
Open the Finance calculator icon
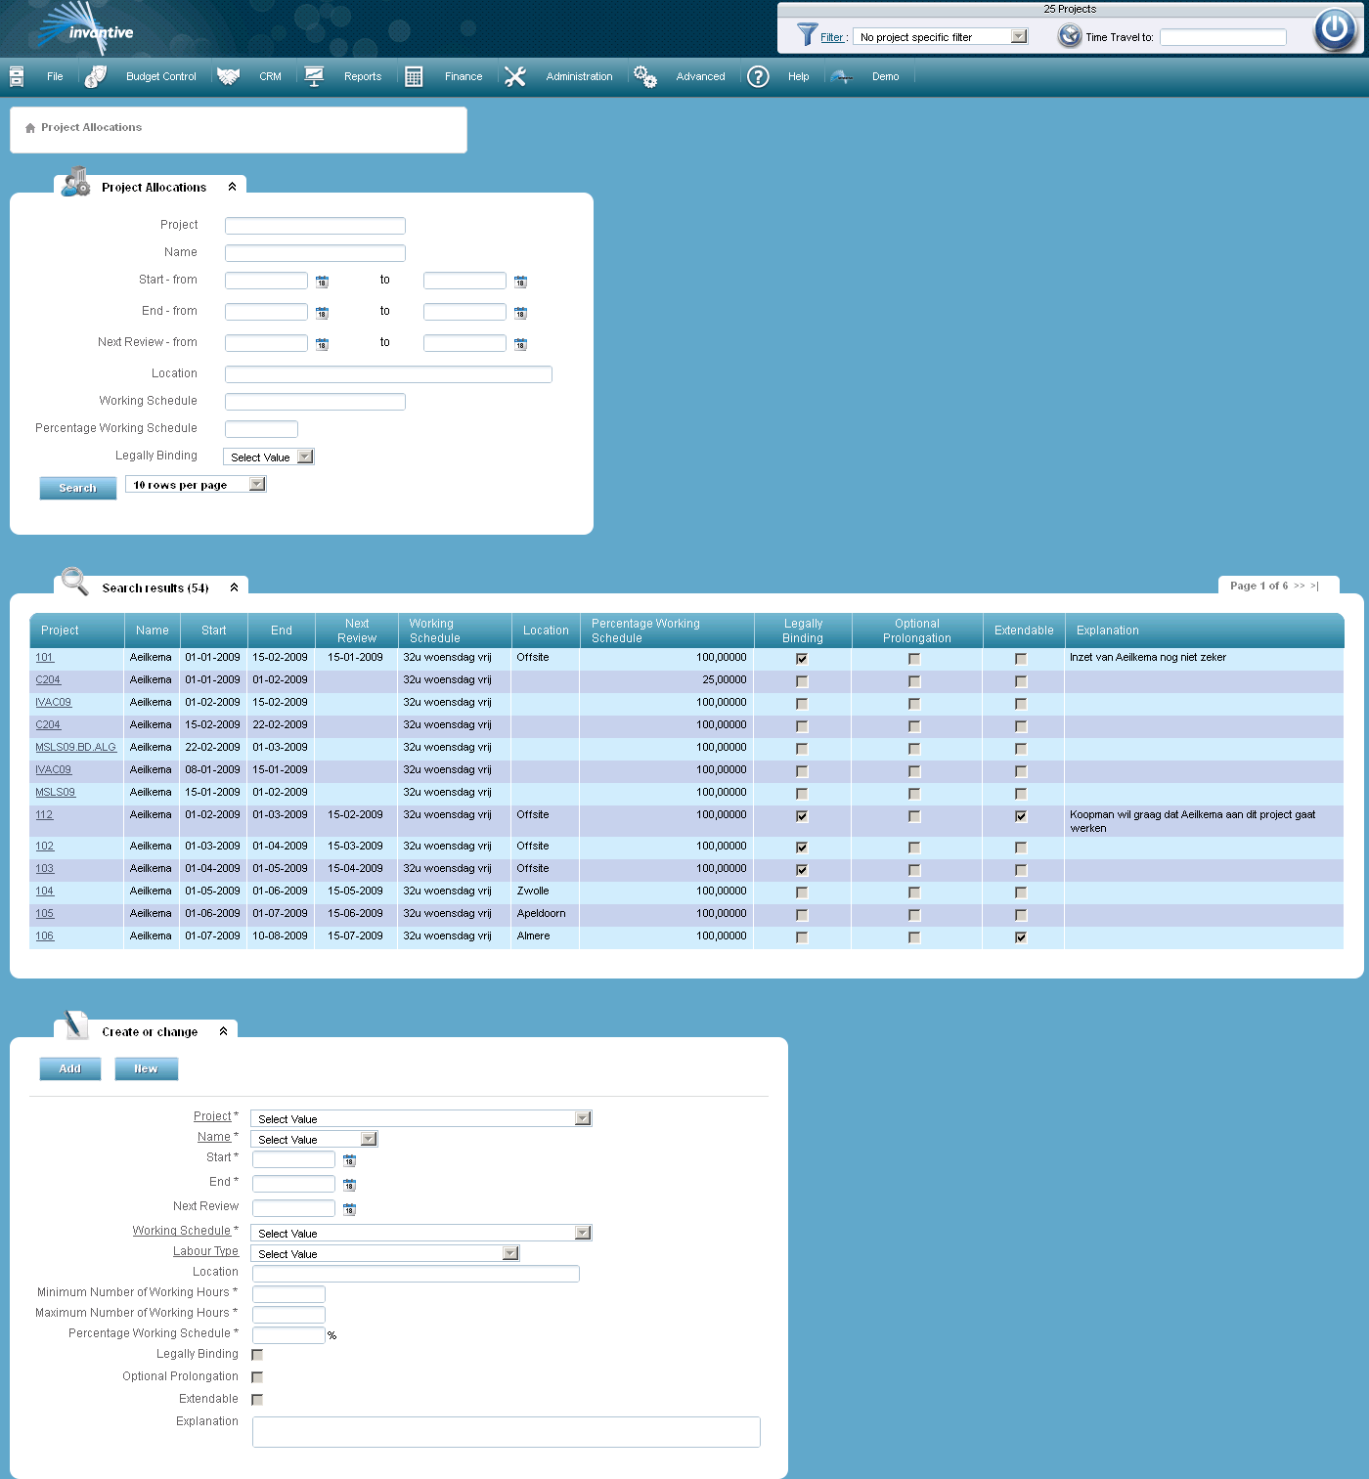tap(414, 75)
